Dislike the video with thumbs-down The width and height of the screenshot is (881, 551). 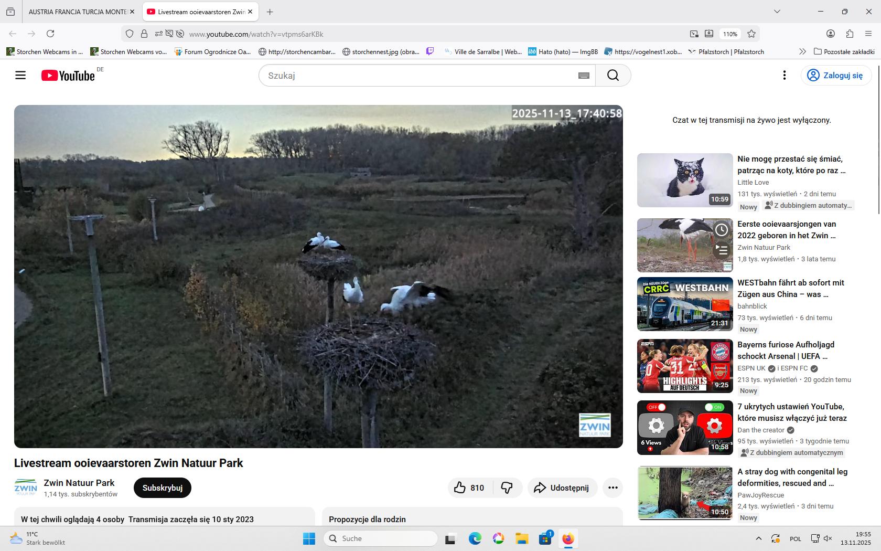pyautogui.click(x=507, y=488)
